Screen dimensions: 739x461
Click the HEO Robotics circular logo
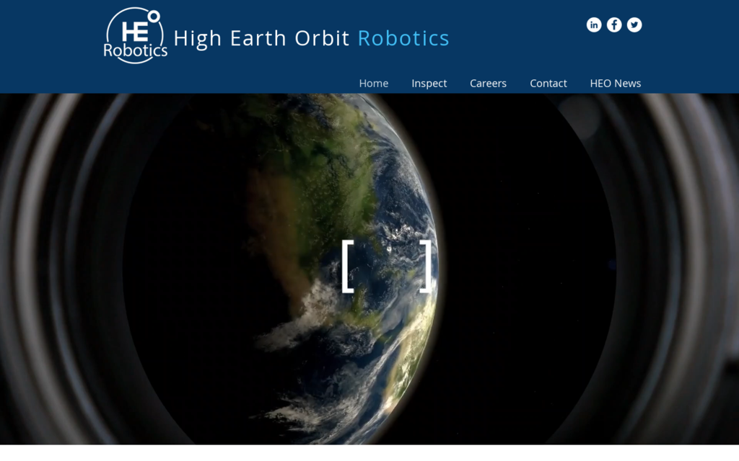(x=135, y=35)
